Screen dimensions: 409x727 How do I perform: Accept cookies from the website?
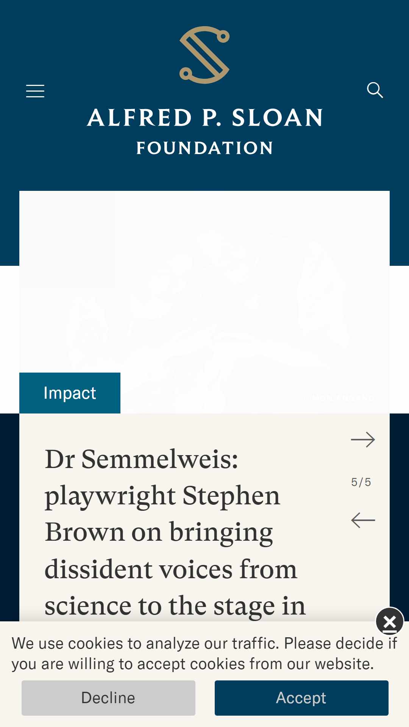click(x=301, y=698)
